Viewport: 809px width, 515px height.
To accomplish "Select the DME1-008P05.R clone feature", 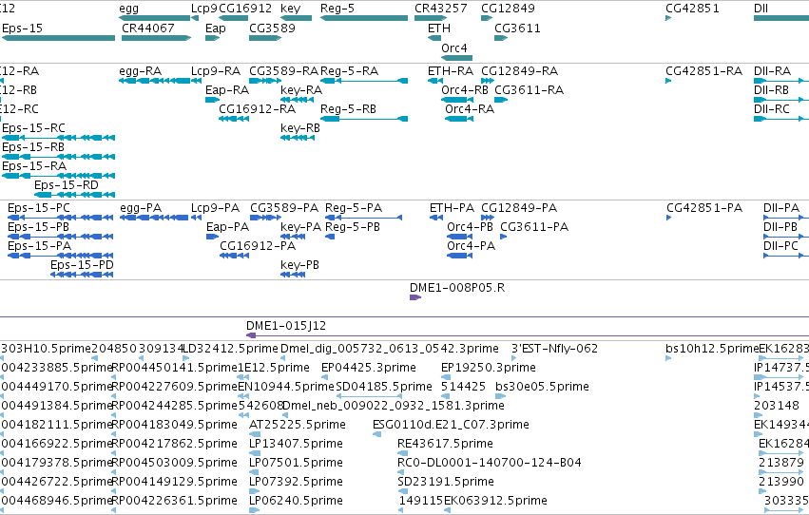I will pos(415,297).
